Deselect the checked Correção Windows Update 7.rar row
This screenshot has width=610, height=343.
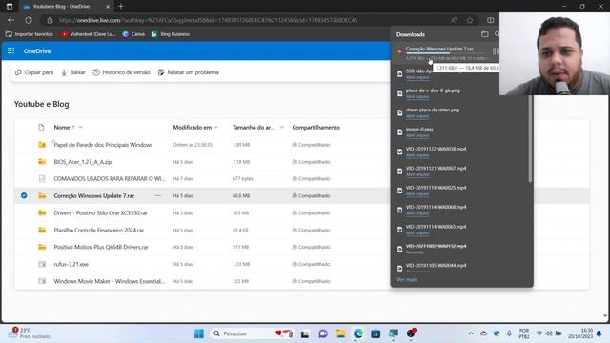[24, 195]
